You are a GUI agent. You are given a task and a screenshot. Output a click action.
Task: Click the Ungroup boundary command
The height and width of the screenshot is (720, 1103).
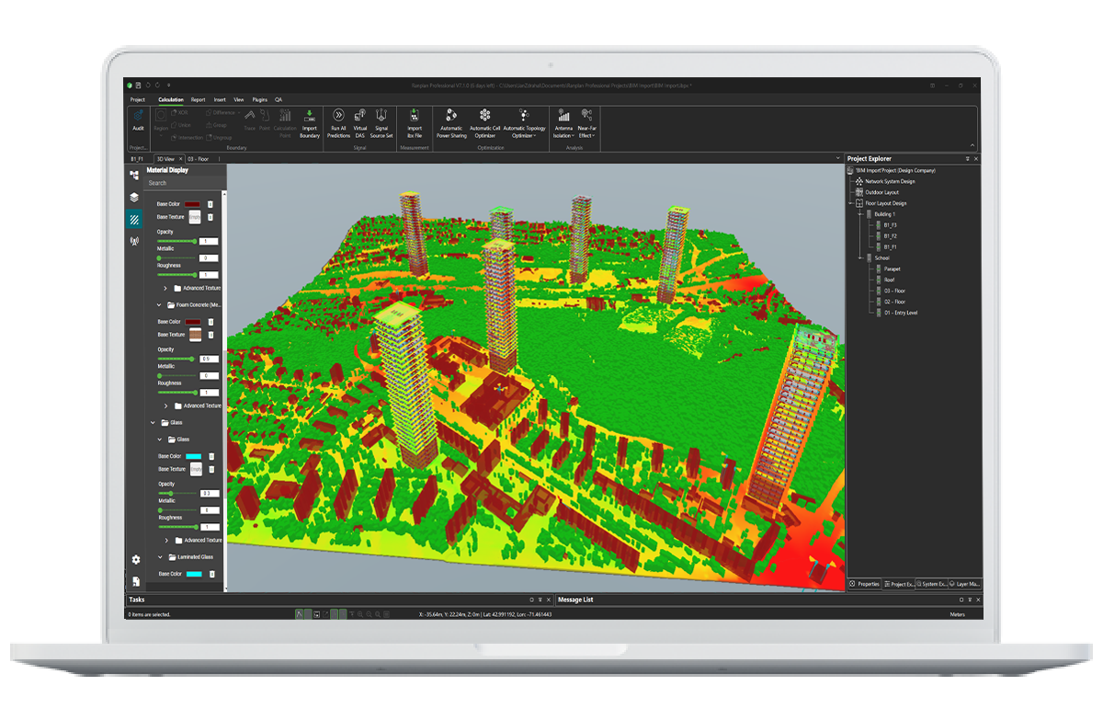coord(220,137)
